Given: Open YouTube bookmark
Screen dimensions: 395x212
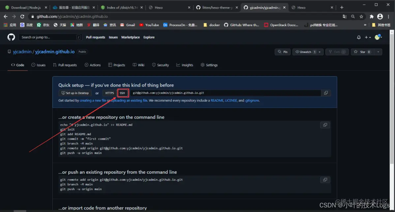Looking at the screenshot, I should pos(149,25).
